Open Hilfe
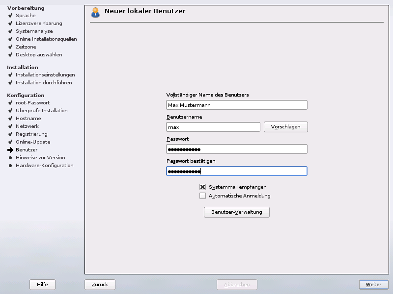 coord(42,285)
